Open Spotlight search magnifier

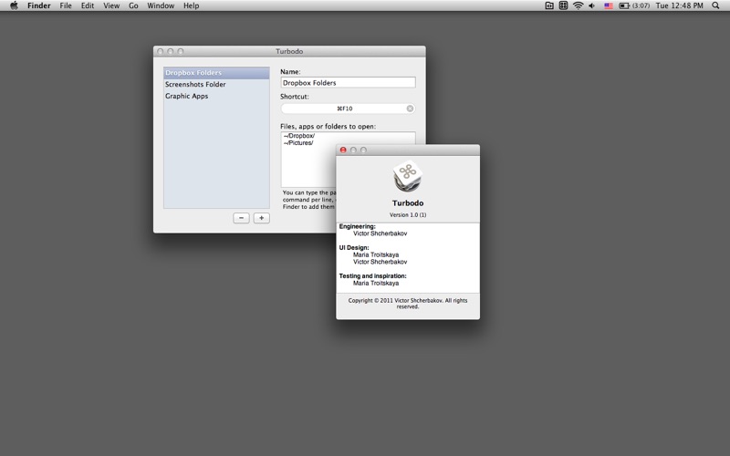point(715,5)
